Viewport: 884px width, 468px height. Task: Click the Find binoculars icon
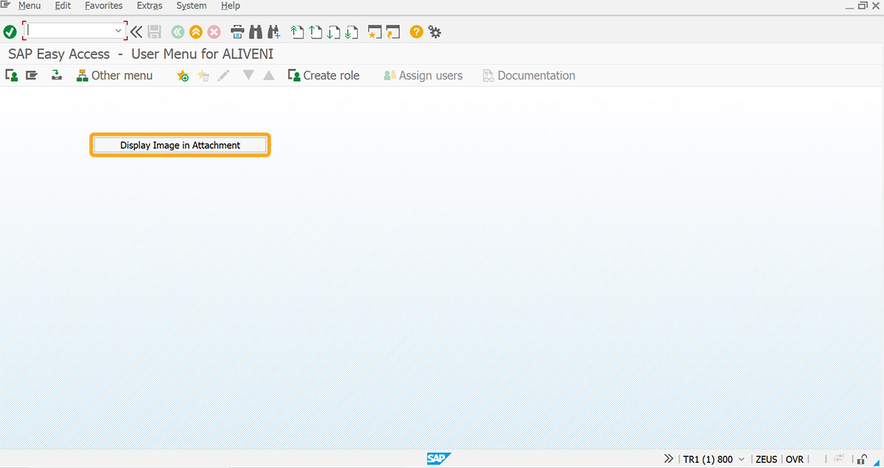[256, 32]
